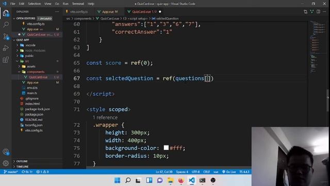This screenshot has height=186, width=330.
Task: Click the vue language mode indicator
Action: [216, 172]
